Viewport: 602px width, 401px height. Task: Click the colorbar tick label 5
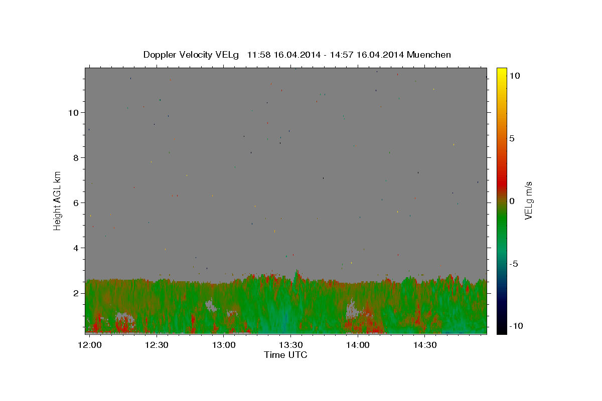tap(512, 138)
